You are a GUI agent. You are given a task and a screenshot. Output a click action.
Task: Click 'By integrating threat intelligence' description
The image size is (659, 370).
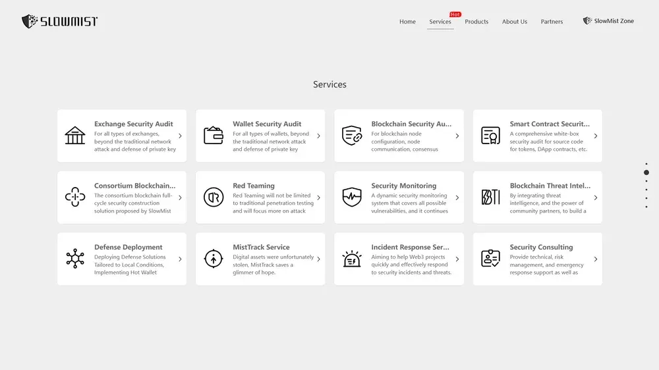pos(548,203)
